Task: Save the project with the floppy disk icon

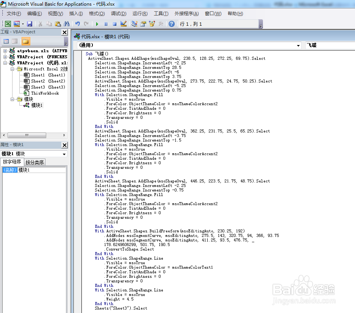Action: coord(30,24)
